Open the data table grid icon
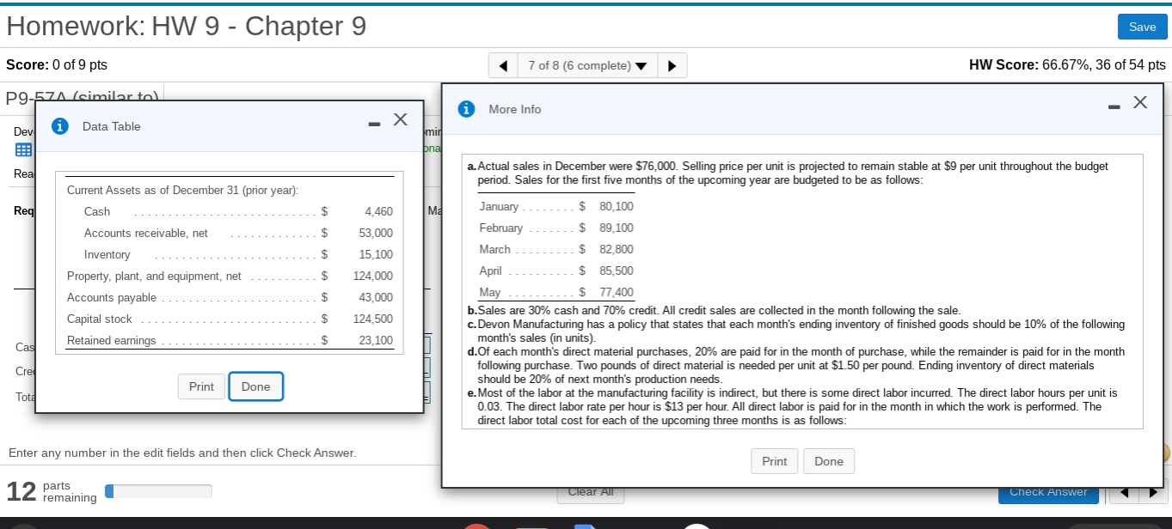 23,151
